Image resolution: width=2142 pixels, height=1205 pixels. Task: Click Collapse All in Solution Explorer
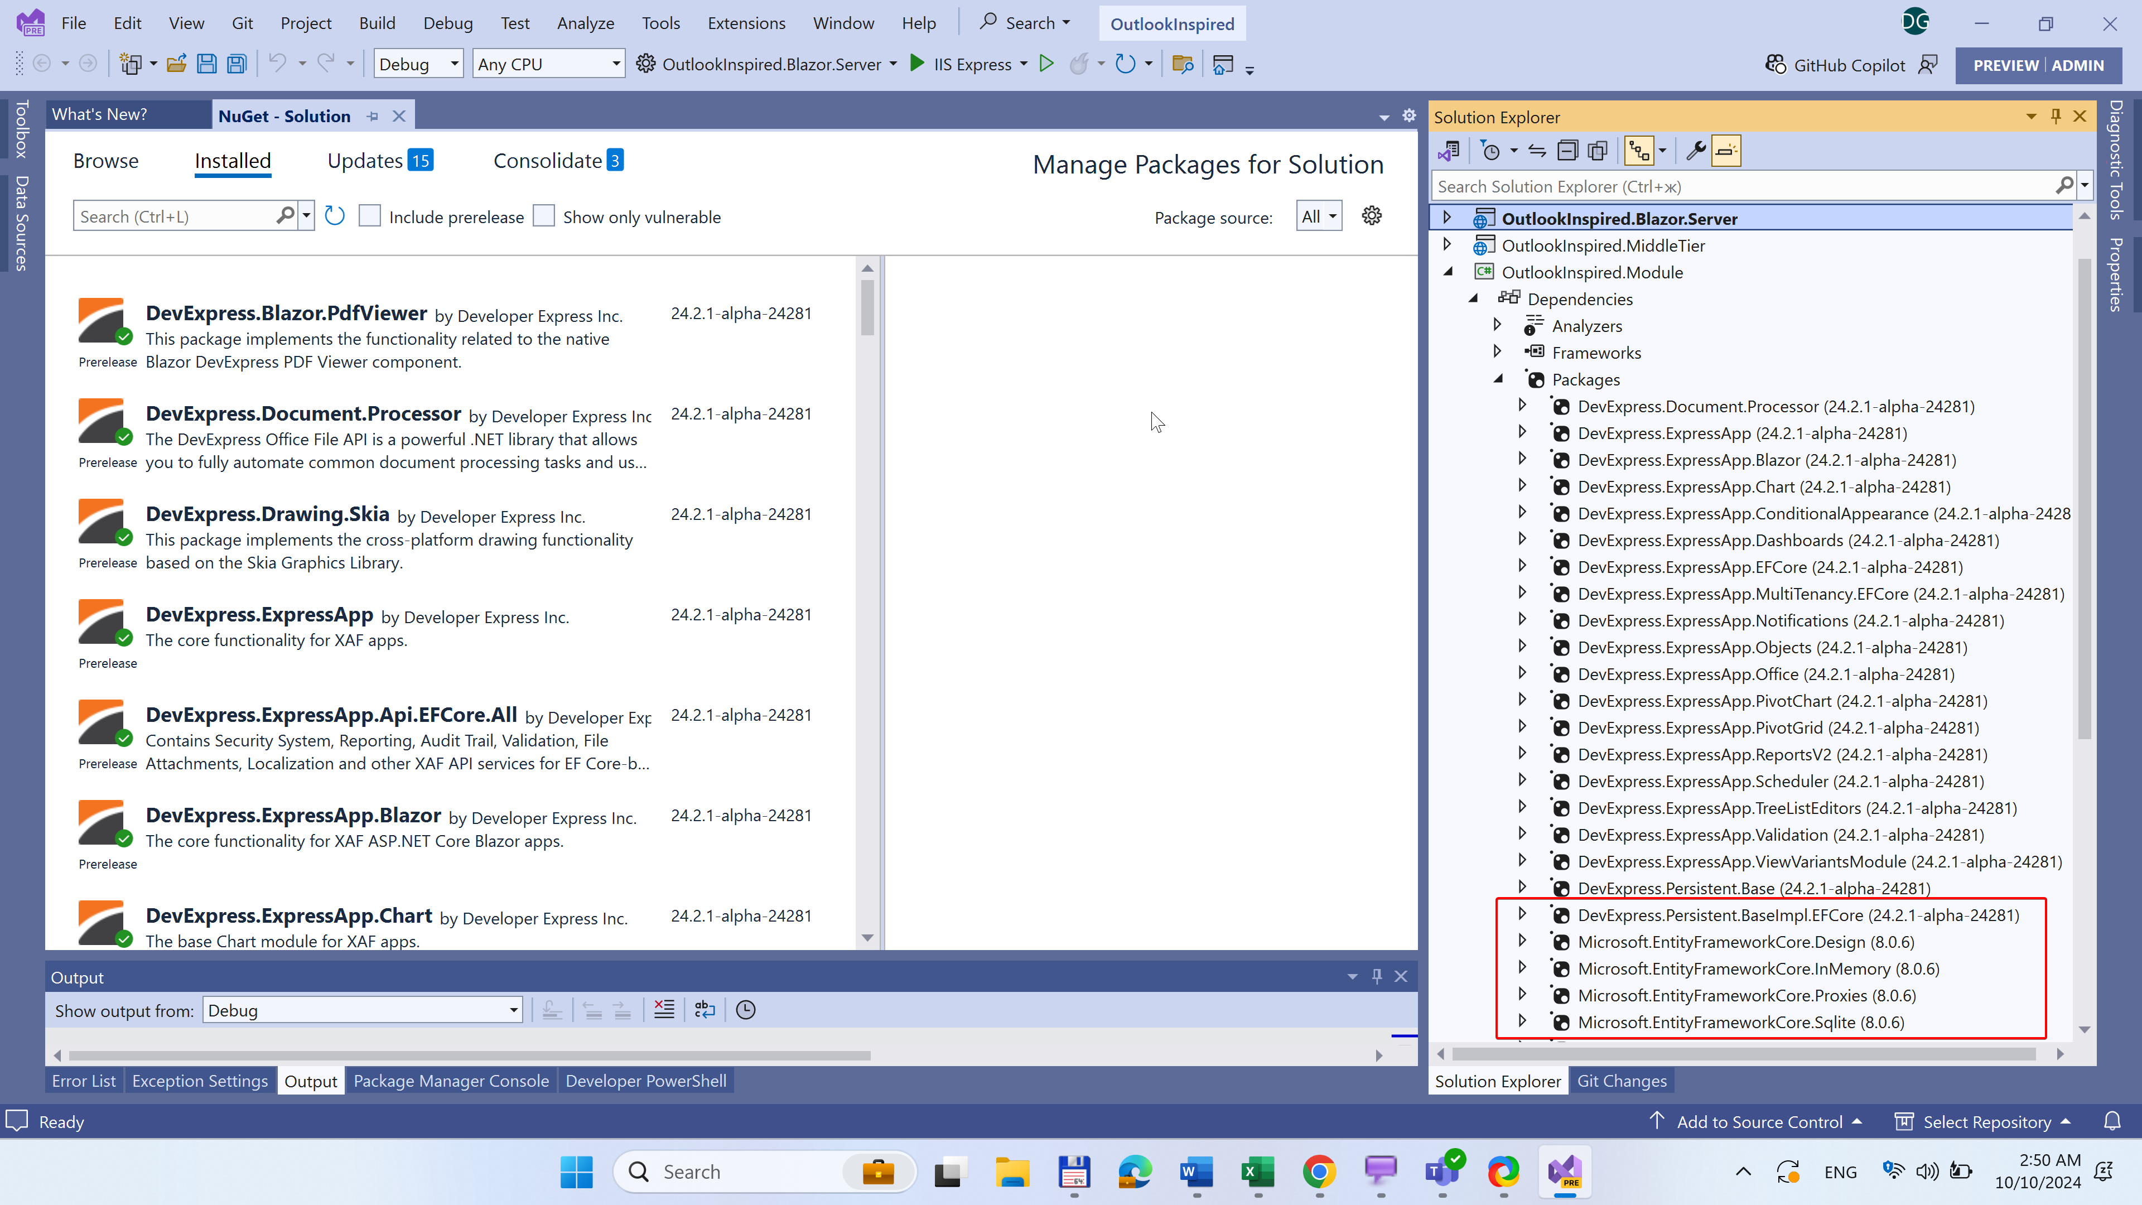(x=1567, y=151)
